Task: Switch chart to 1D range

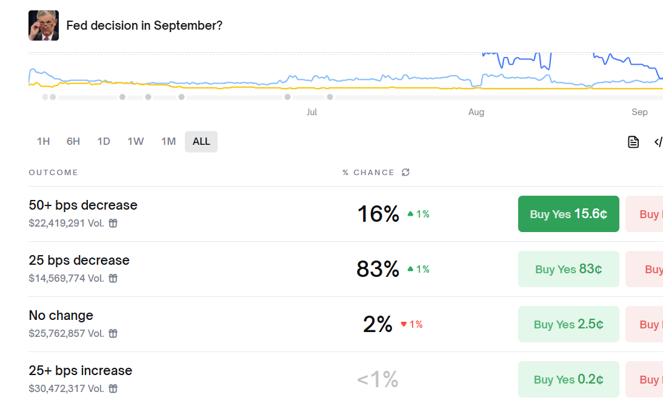Action: pyautogui.click(x=104, y=141)
